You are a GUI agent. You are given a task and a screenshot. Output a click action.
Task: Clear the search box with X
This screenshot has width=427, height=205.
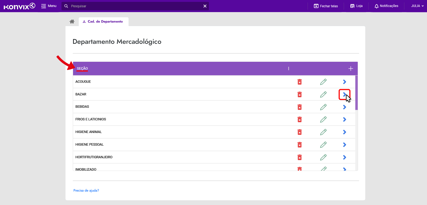click(205, 6)
